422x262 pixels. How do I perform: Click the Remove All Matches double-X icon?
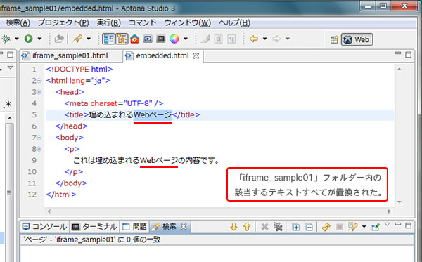[278, 227]
